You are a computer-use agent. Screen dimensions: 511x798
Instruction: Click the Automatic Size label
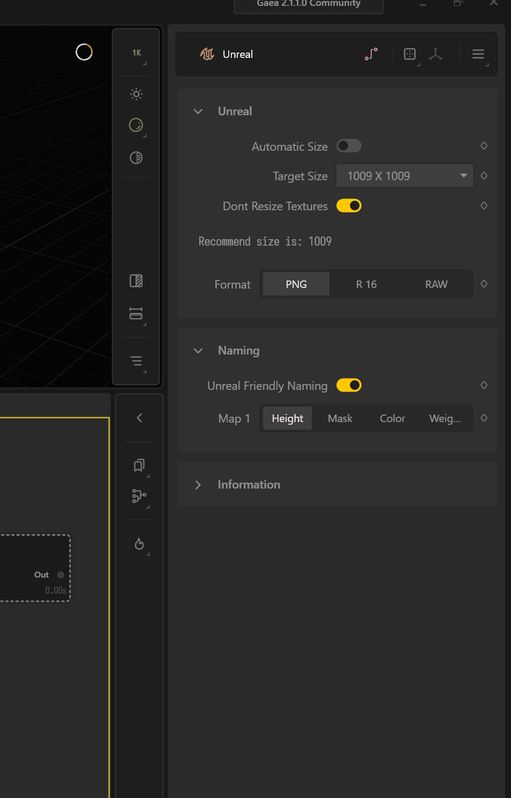pos(290,146)
